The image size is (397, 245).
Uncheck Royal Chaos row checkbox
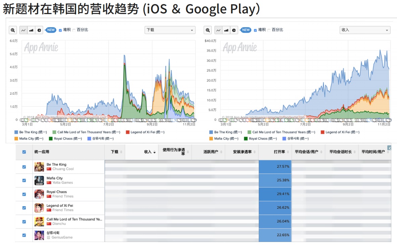click(x=24, y=194)
